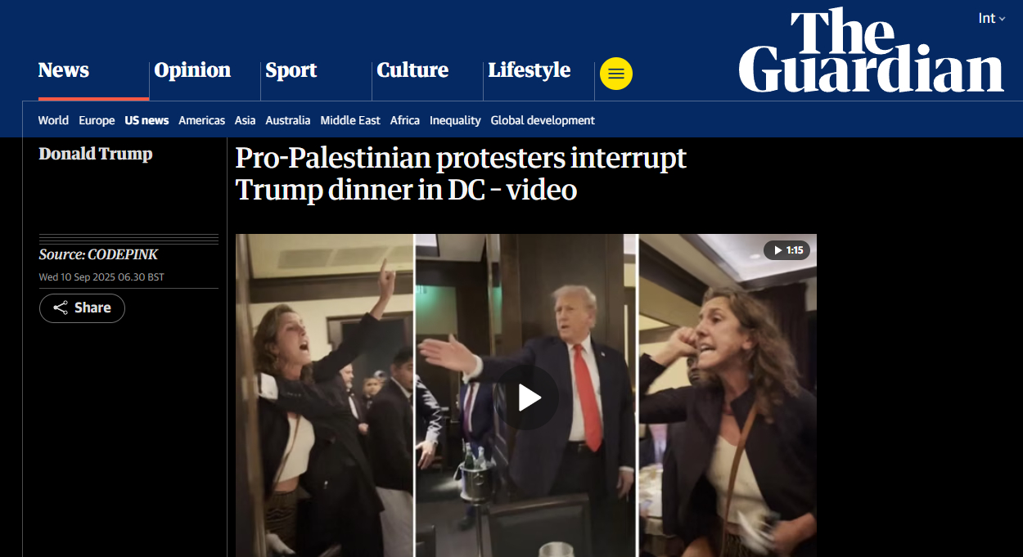The width and height of the screenshot is (1023, 557).
Task: Click the share icon beside Share
Action: tap(61, 308)
